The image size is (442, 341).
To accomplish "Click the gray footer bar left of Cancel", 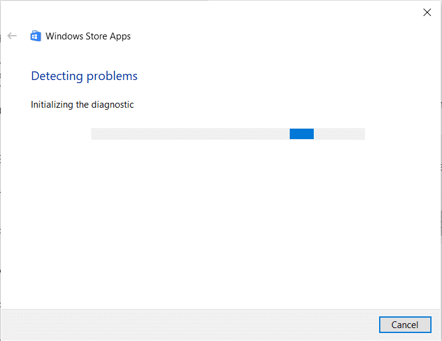I will tap(185, 324).
